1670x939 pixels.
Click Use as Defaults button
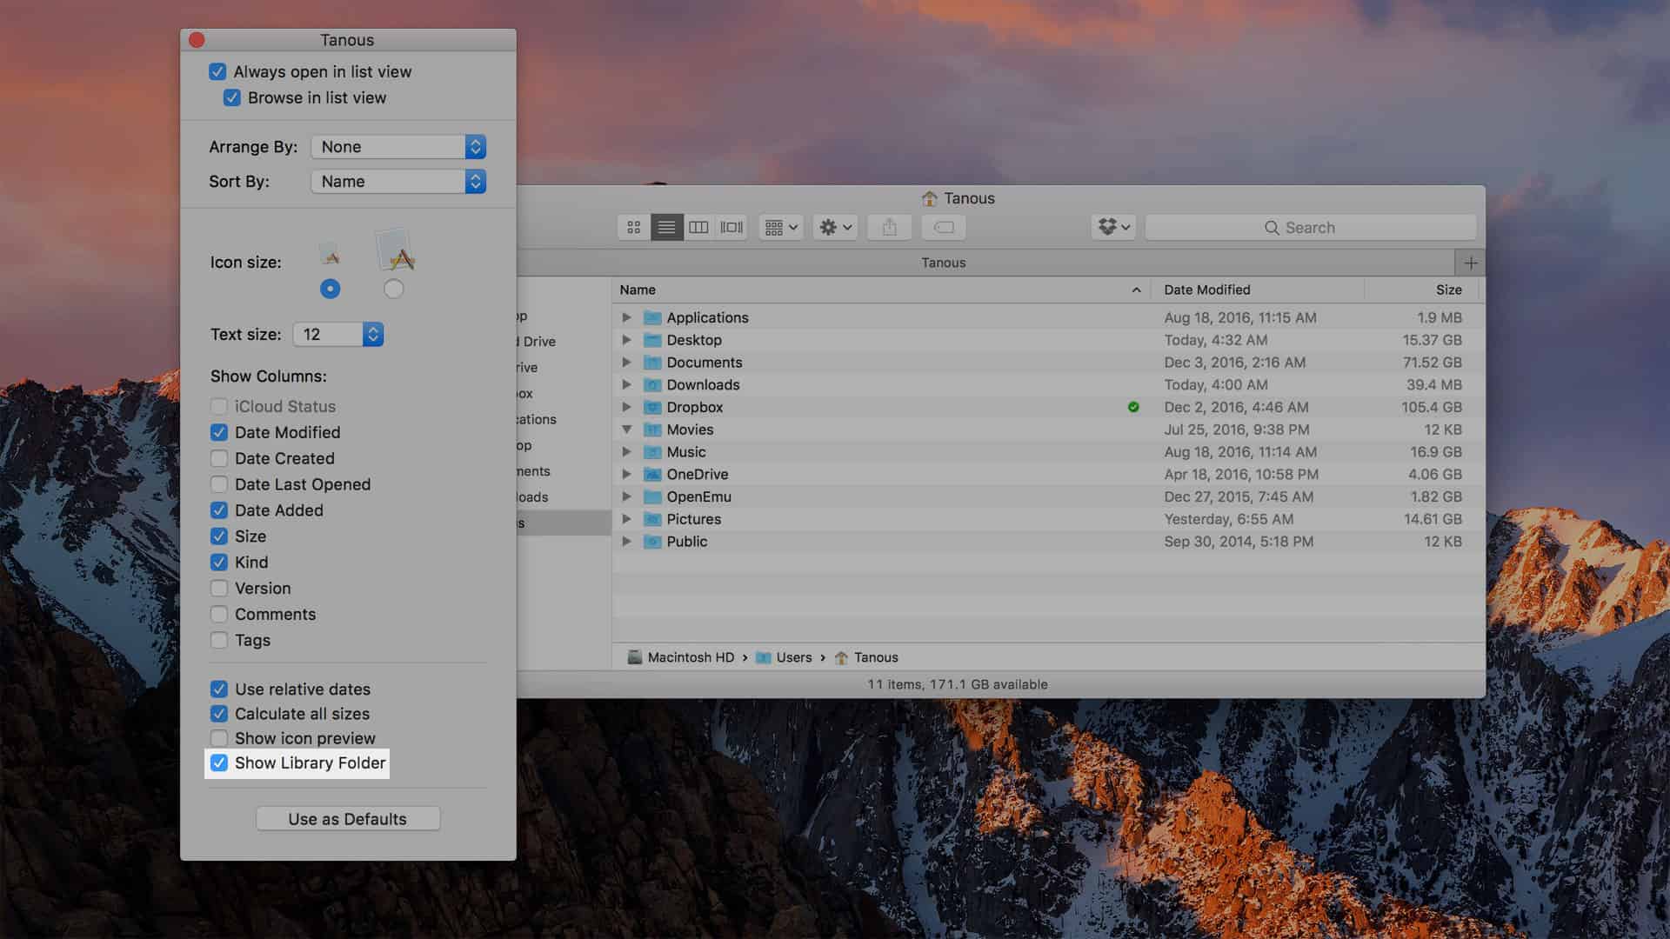pos(348,817)
